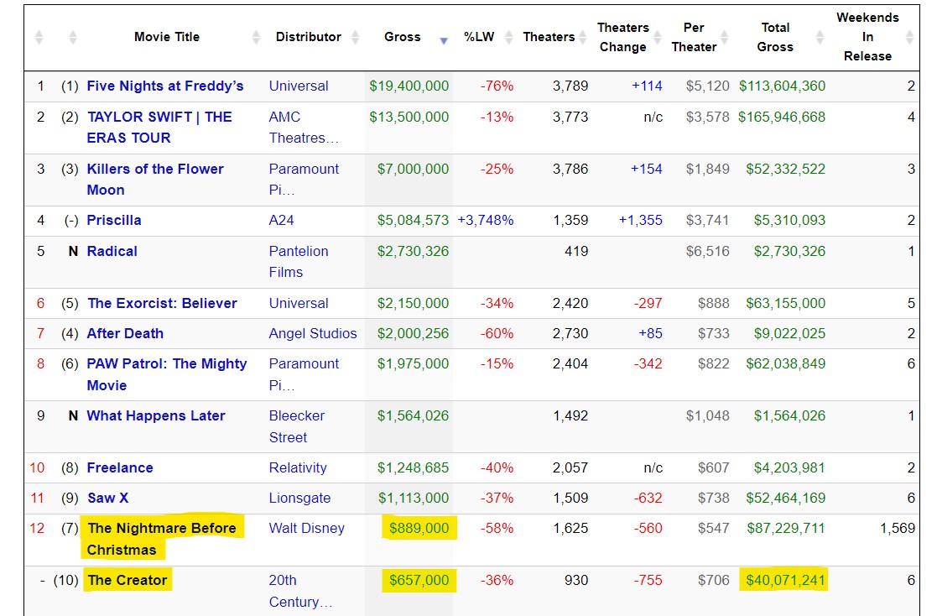
Task: Click the highlighted $889,000 gross value
Action: pyautogui.click(x=419, y=528)
